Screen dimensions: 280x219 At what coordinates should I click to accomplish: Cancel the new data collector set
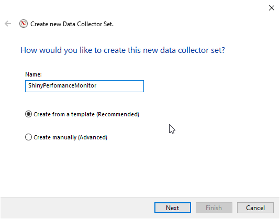(255, 208)
